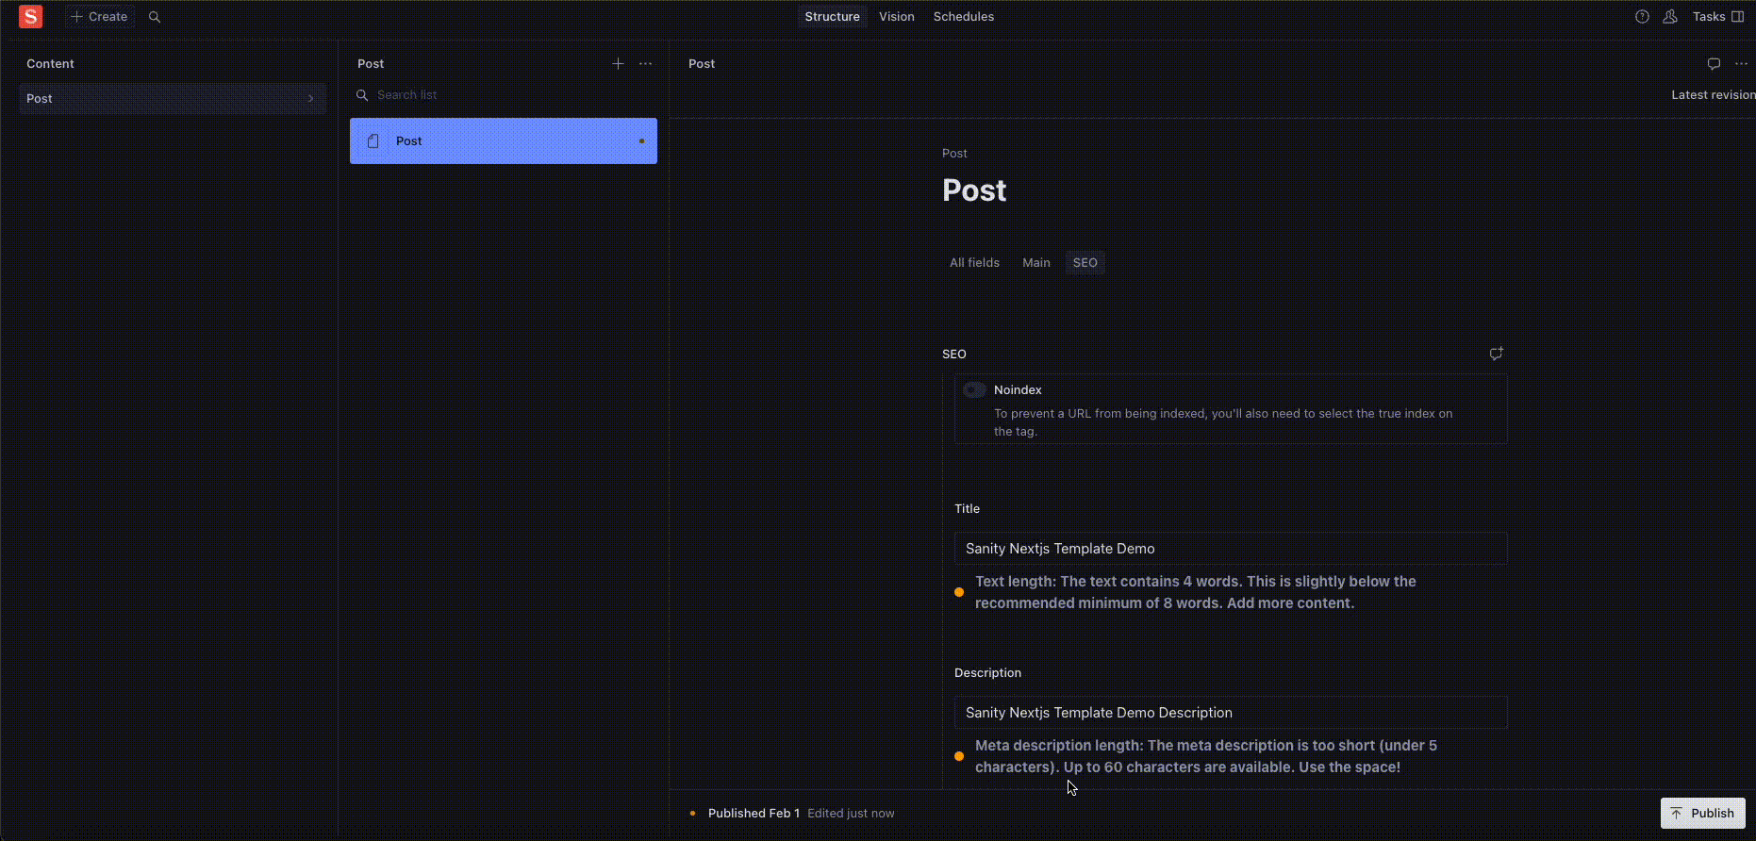The height and width of the screenshot is (841, 1756).
Task: Expand the Post content chevron
Action: pyautogui.click(x=310, y=98)
